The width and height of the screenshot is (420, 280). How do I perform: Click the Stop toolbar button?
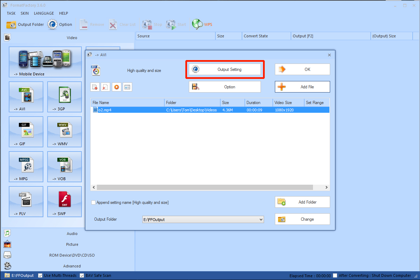152,24
